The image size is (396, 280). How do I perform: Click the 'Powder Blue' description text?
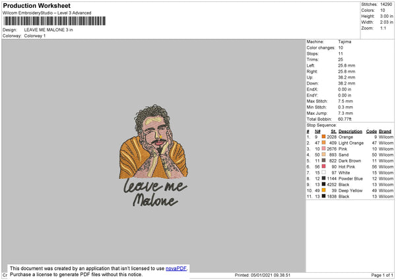350,179
